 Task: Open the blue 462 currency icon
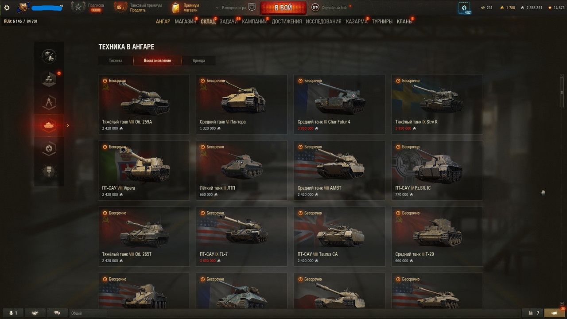tap(464, 8)
